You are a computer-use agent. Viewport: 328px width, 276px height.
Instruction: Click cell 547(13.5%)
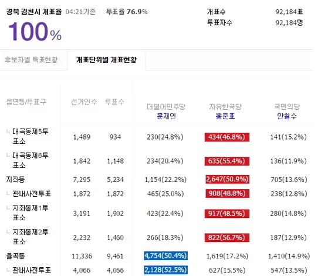coord(289,270)
